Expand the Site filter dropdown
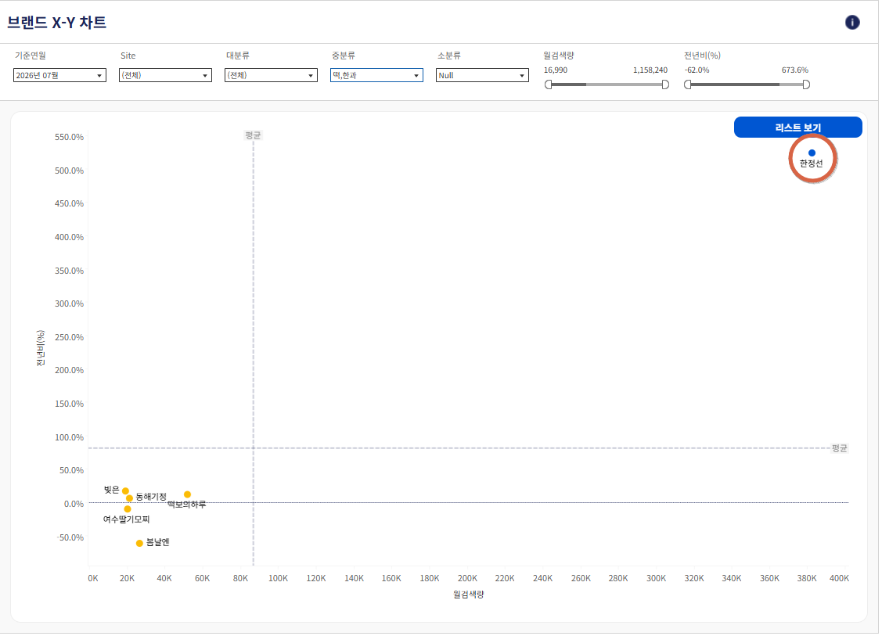 click(x=165, y=75)
